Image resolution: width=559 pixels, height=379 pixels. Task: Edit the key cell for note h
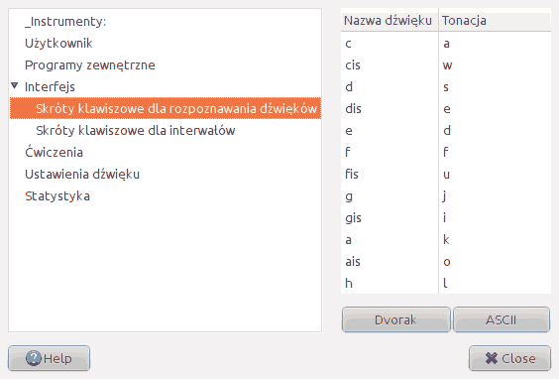coord(495,283)
